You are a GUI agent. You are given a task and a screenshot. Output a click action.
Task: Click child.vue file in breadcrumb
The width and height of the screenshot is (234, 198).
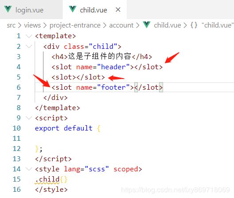167,25
